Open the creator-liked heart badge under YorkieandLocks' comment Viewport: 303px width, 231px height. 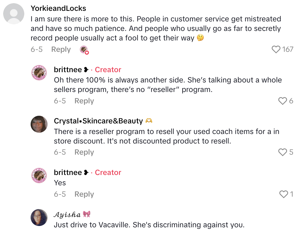tap(84, 50)
